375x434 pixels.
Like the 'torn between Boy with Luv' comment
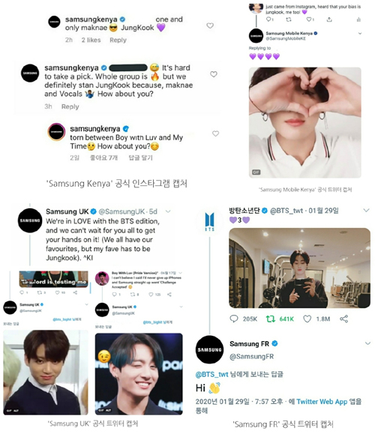[x=216, y=133]
